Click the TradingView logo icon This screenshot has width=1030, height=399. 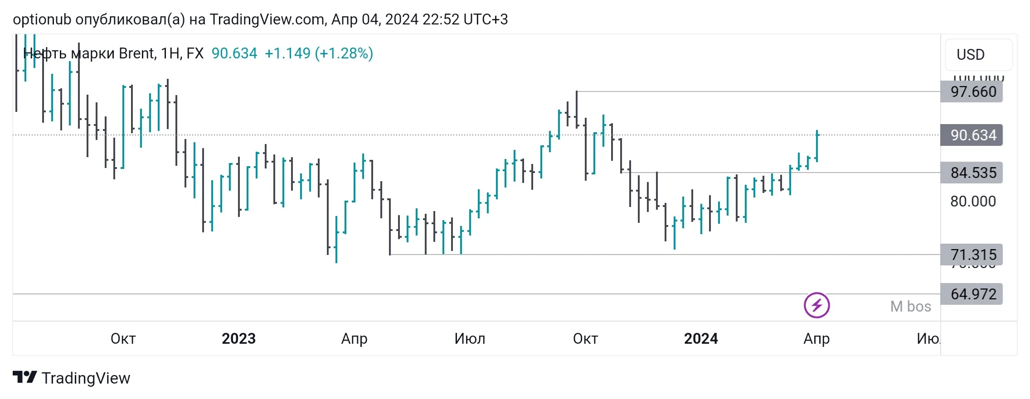(24, 377)
